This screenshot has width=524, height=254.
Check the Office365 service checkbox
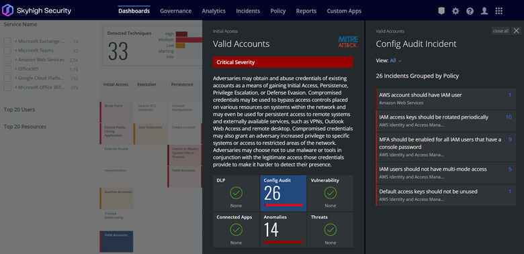7,69
